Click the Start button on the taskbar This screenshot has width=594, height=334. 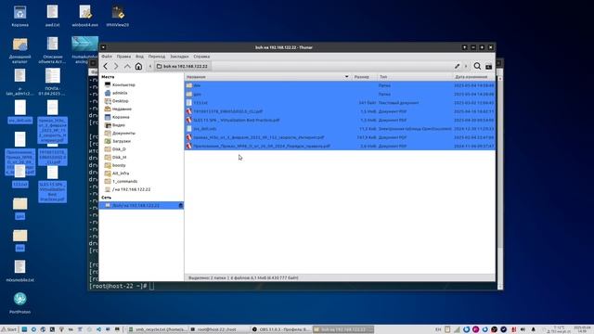[x=9, y=329]
